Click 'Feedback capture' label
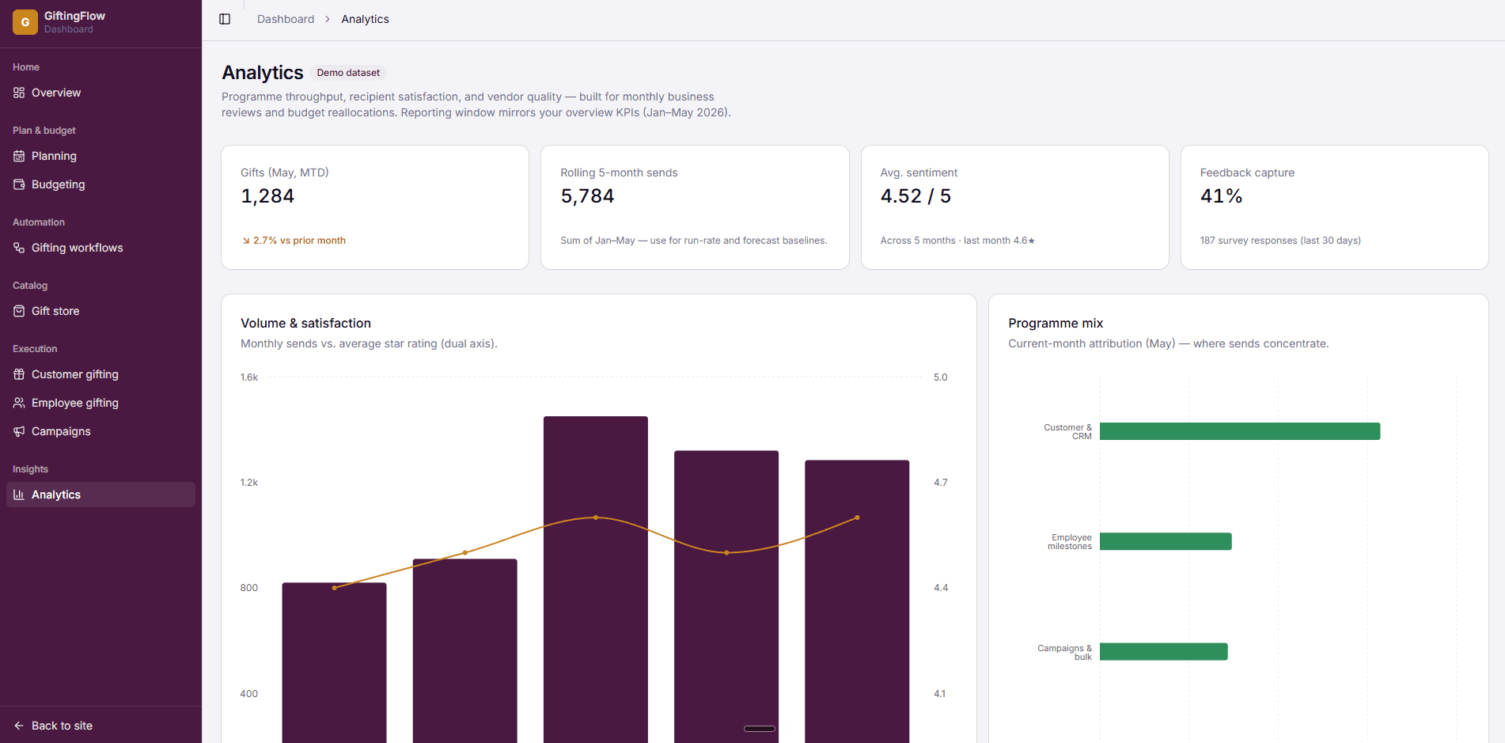Image resolution: width=1505 pixels, height=743 pixels. pyautogui.click(x=1247, y=172)
